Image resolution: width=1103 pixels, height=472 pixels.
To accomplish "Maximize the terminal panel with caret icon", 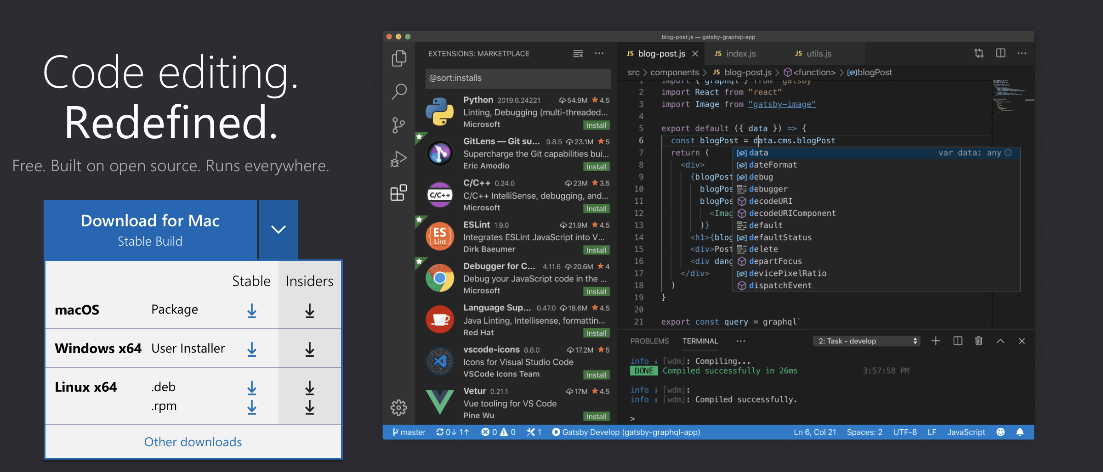I will point(1001,341).
